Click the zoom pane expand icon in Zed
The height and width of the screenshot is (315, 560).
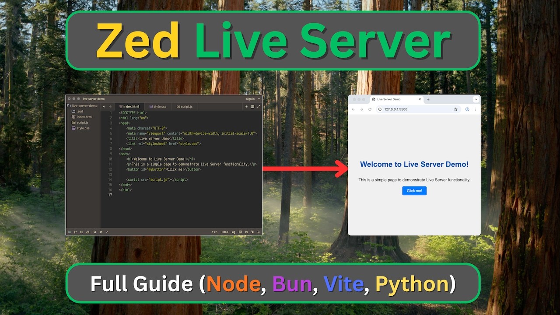[x=259, y=106]
